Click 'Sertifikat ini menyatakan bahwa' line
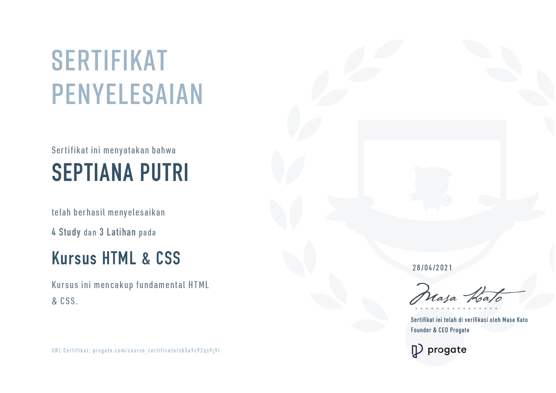Screen dimensions: 556x393 [x=114, y=150]
